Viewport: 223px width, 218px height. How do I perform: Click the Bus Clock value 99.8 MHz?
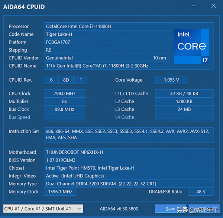click(x=65, y=109)
